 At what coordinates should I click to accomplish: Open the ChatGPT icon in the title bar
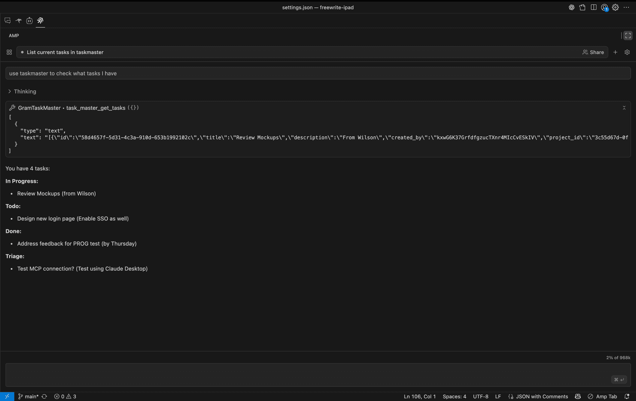coord(571,7)
